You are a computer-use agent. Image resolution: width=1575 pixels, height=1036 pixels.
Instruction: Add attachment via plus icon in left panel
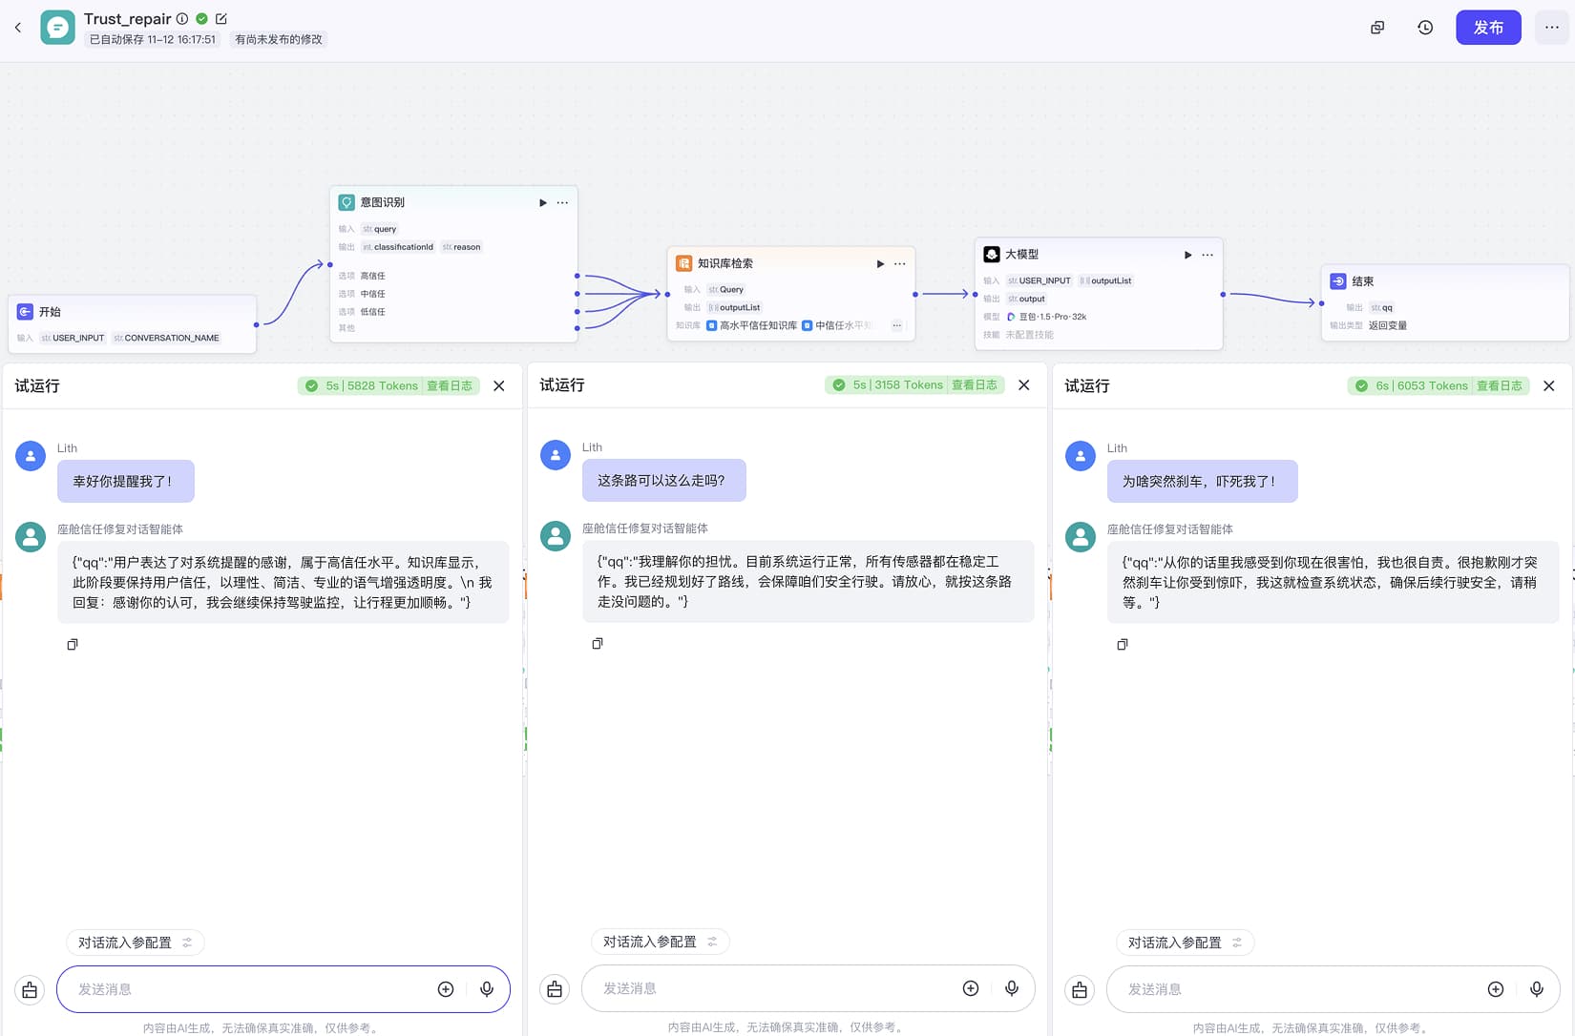(446, 989)
